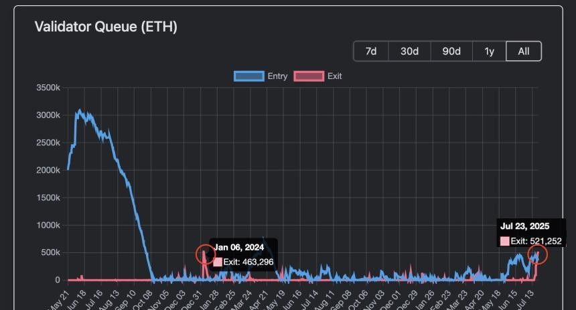Click the Entry legend label
This screenshot has width=576, height=310.
[x=277, y=76]
